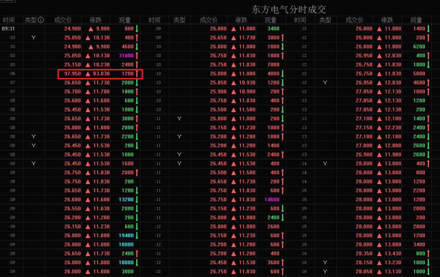The image size is (440, 277).
Task: Click the Y type marker in 28.150 row
Action: pyautogui.click(x=325, y=263)
